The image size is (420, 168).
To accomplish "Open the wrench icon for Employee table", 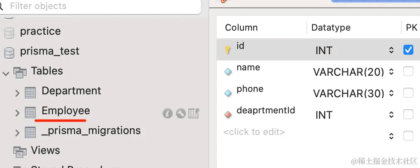I will point(181,113).
